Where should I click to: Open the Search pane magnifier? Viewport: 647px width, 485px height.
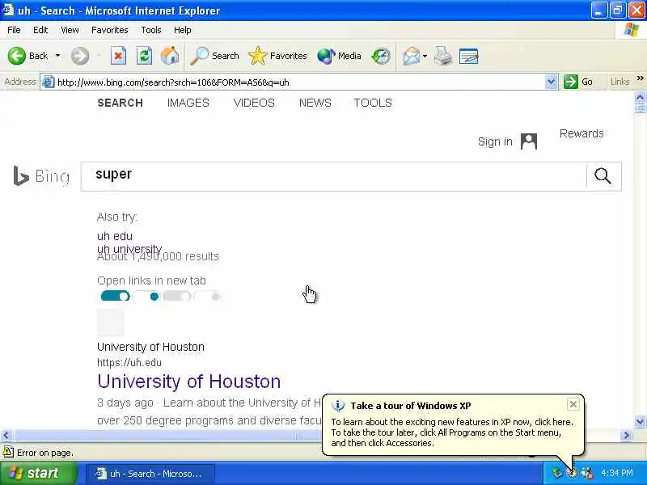(x=214, y=56)
